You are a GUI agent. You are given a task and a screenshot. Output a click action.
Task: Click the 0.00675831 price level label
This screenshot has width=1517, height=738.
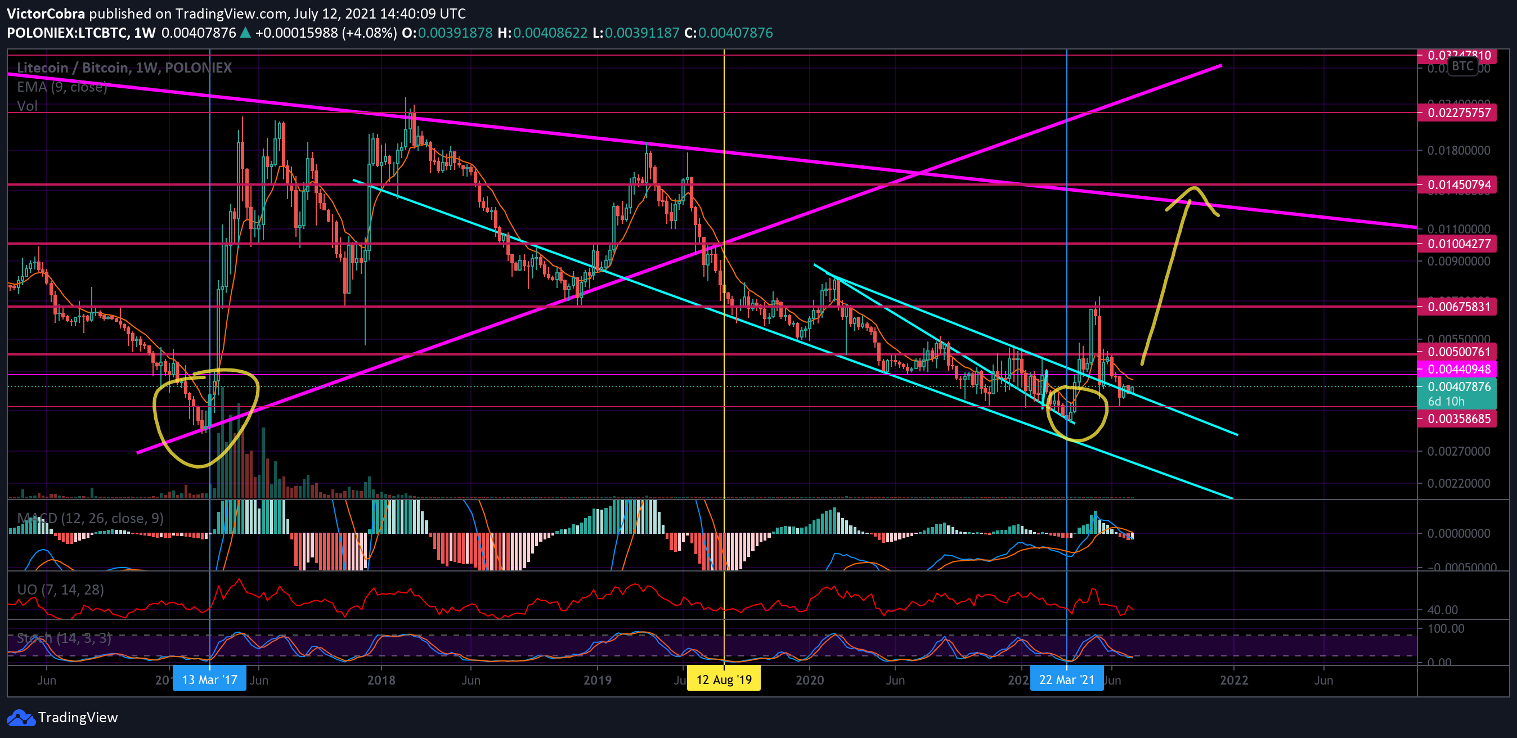point(1457,307)
